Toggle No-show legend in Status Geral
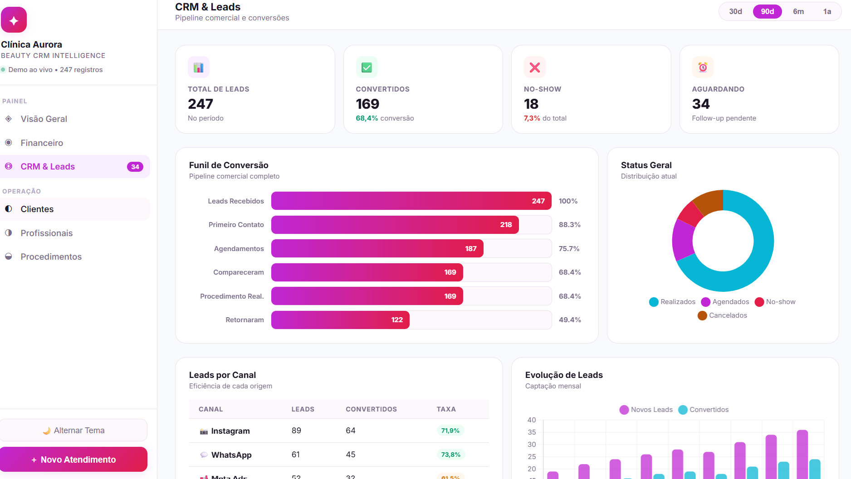Image resolution: width=851 pixels, height=479 pixels. tap(775, 302)
